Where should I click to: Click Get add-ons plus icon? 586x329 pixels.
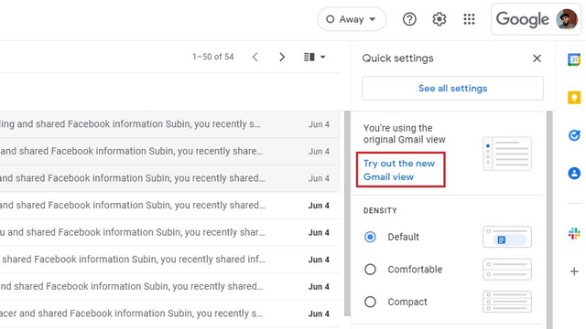[574, 271]
